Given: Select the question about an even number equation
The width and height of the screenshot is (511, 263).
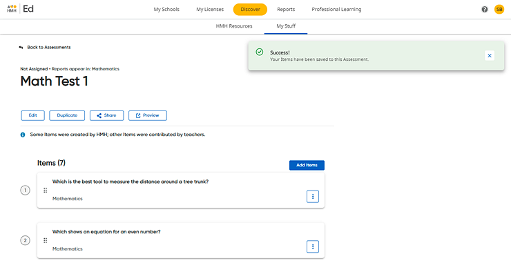Looking at the screenshot, I should click(106, 232).
